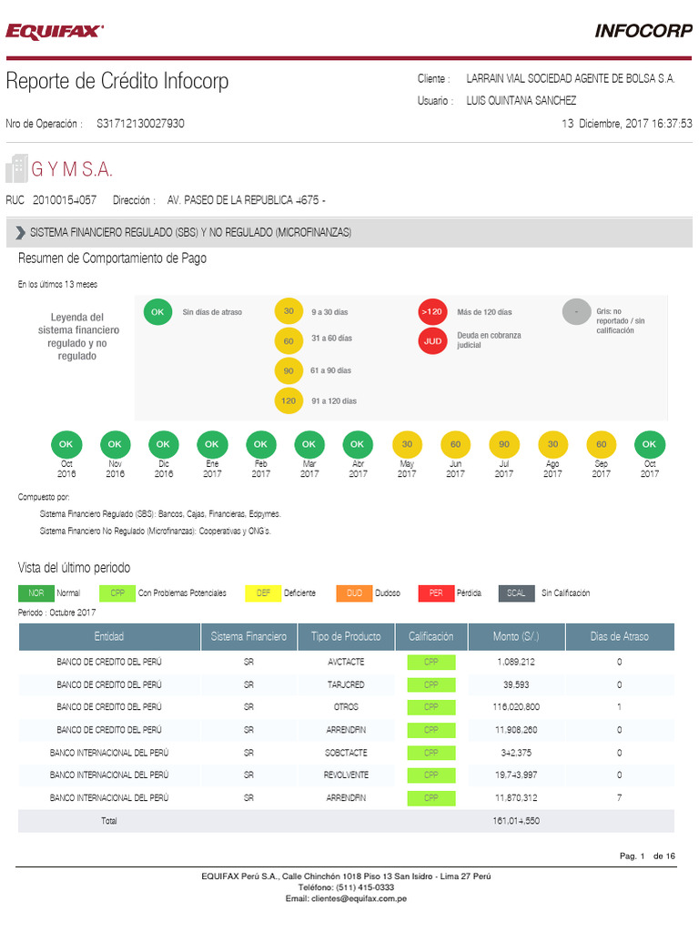Select the Ago 2017 status circle showing 30

tap(552, 444)
